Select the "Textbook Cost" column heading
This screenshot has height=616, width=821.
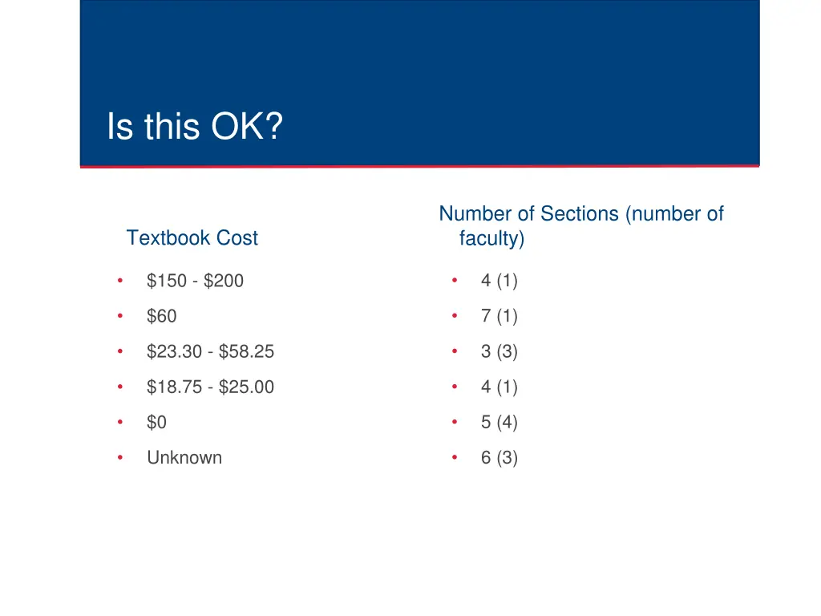192,238
